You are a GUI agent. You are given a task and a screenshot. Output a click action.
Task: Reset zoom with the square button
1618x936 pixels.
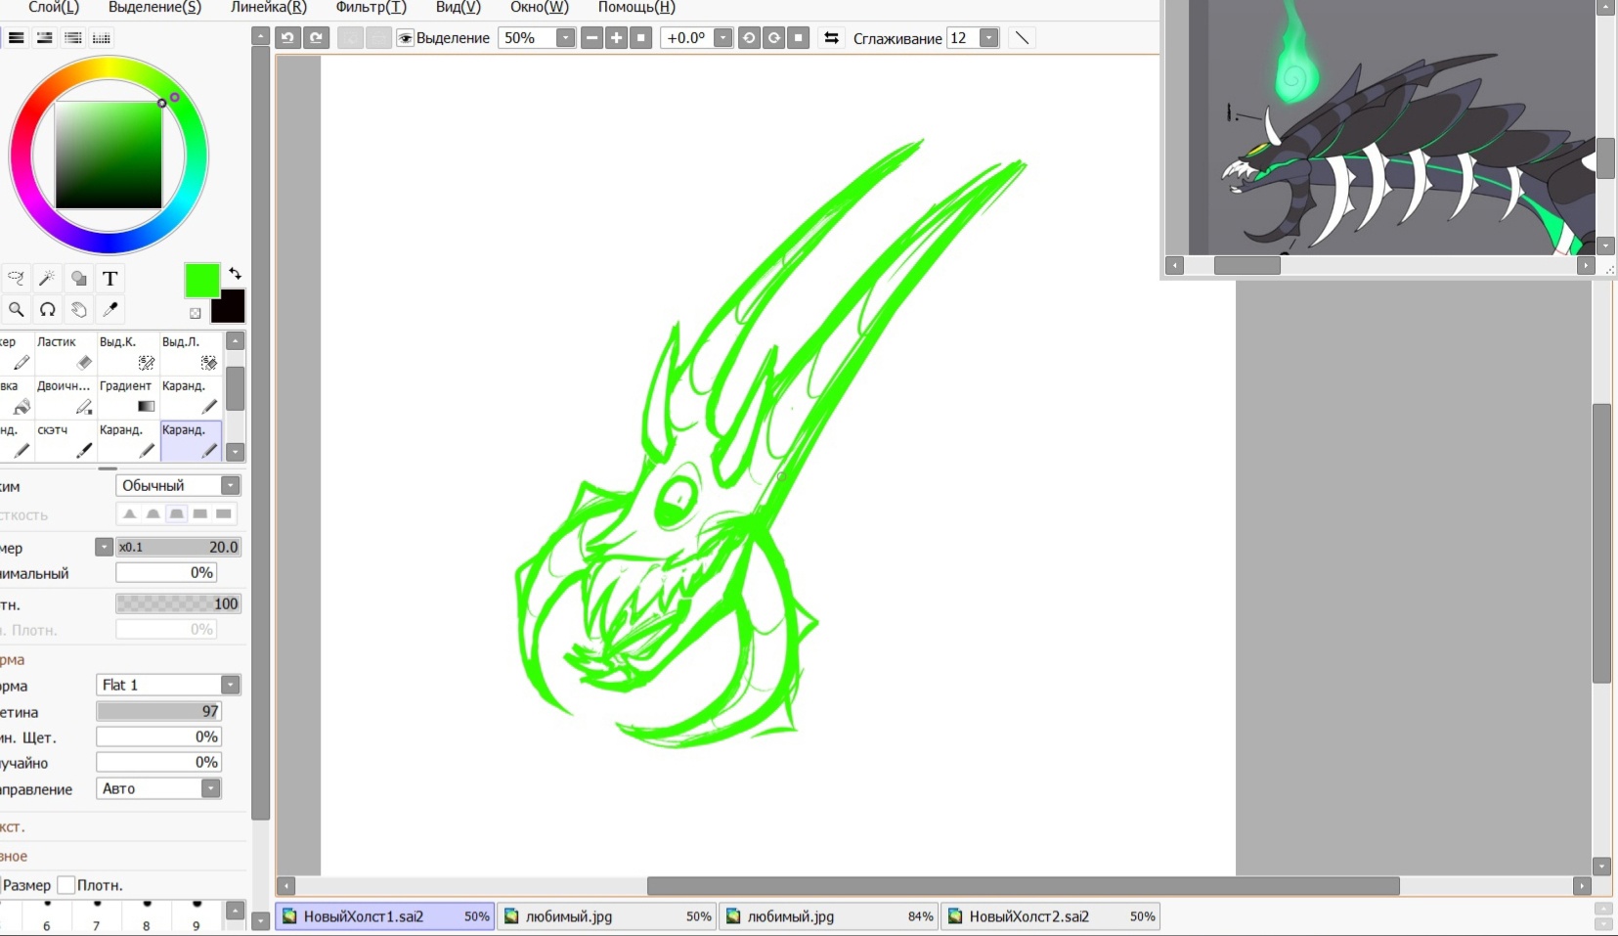click(x=641, y=38)
